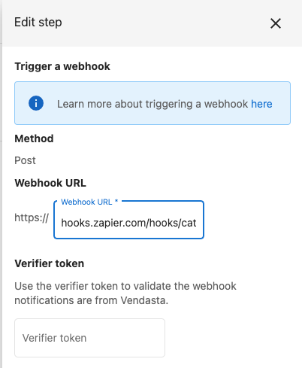
Task: Click into the Verifier token field
Action: 89,338
